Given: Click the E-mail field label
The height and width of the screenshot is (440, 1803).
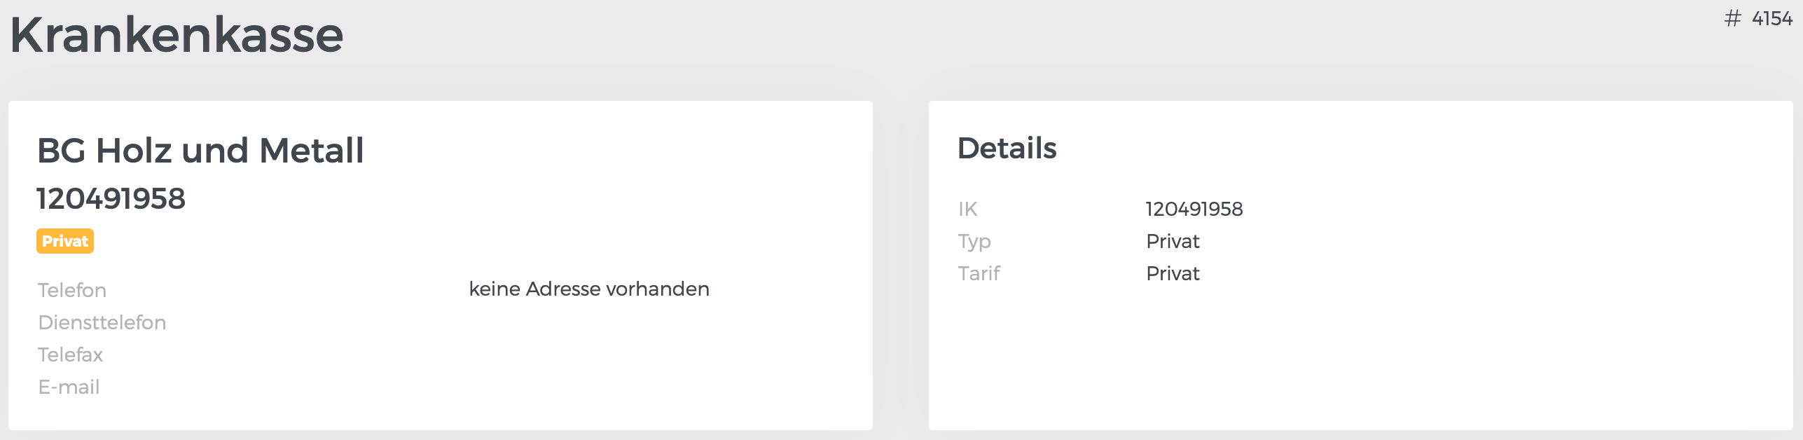Looking at the screenshot, I should tap(69, 386).
